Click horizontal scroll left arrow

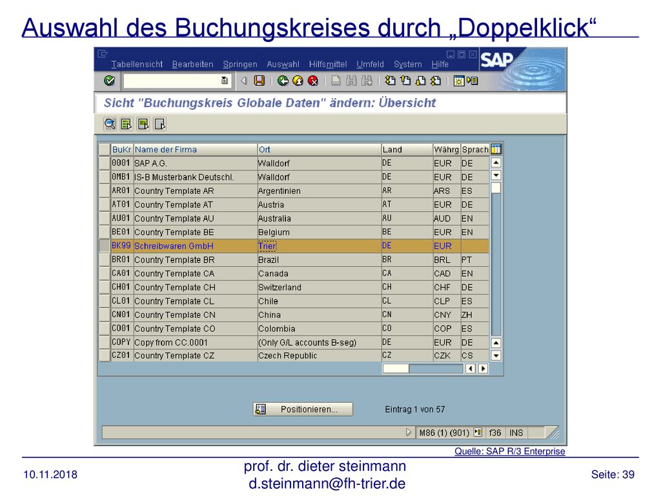471,369
